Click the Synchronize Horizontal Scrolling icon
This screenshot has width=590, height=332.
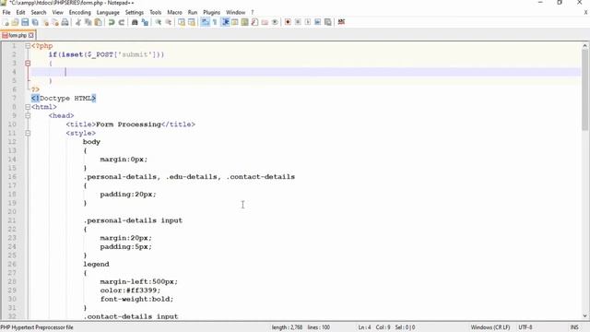[192, 22]
